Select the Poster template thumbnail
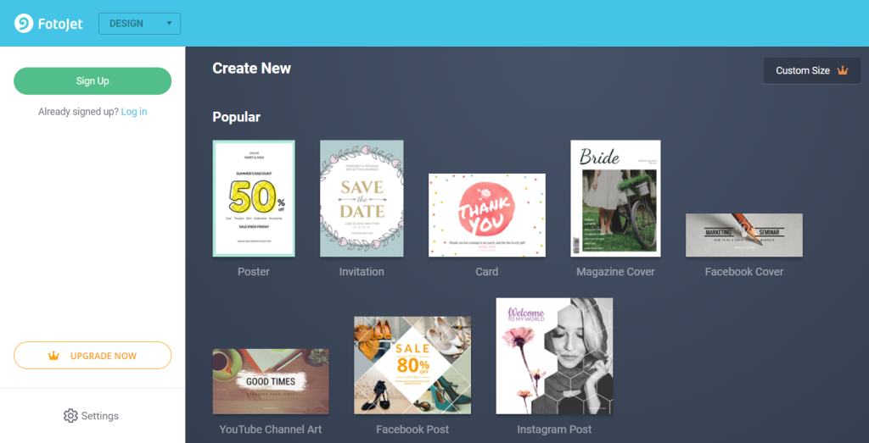Screen dimensions: 869x443 (254, 198)
